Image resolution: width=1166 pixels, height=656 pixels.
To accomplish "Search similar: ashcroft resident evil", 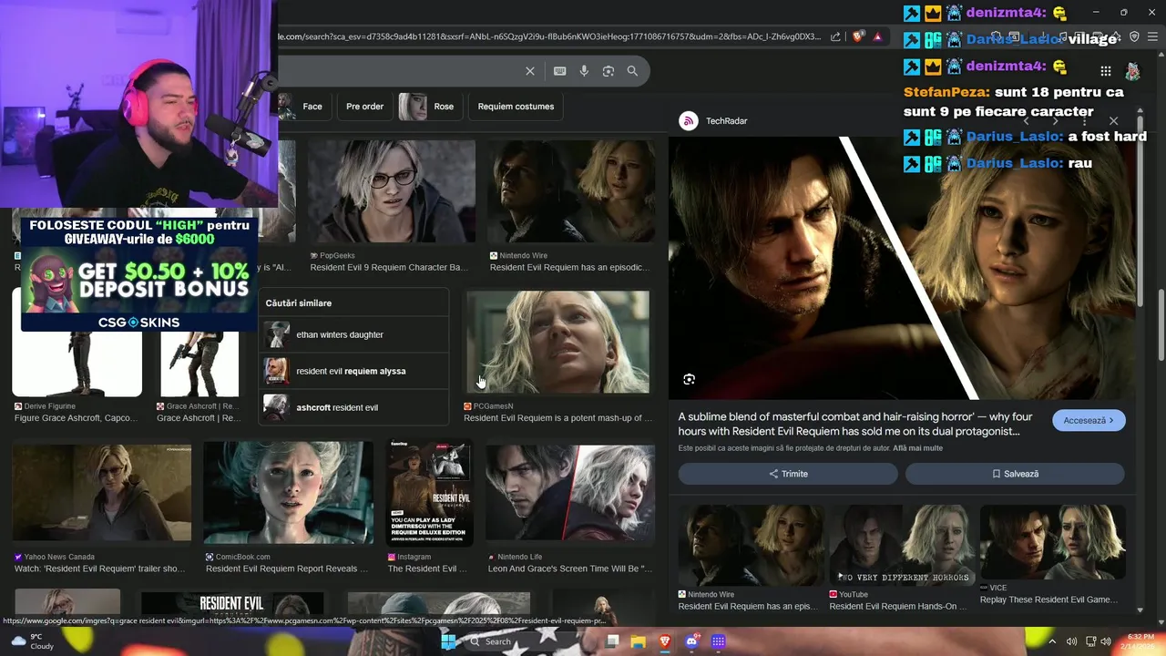I will [x=353, y=407].
